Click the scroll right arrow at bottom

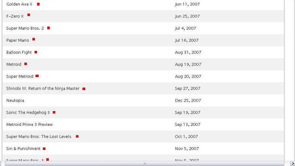[x=292, y=163]
